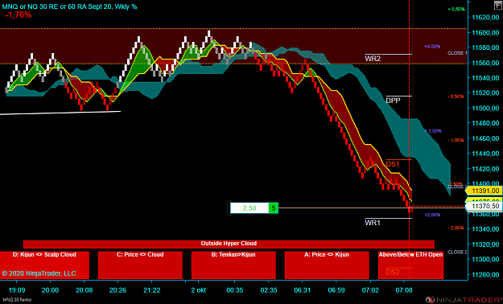Click the D: Kijun <> Scalp Cloud panel
Image resolution: width=503 pixels, height=304 pixels.
tap(44, 265)
